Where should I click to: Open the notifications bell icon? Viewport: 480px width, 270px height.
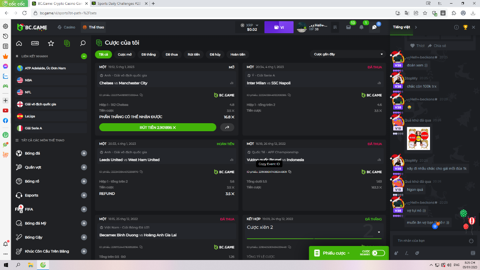click(362, 27)
